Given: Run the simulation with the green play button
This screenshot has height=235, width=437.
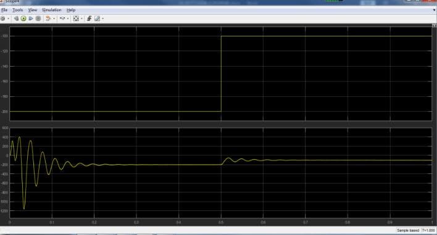Looking at the screenshot, I should pyautogui.click(x=23, y=19).
